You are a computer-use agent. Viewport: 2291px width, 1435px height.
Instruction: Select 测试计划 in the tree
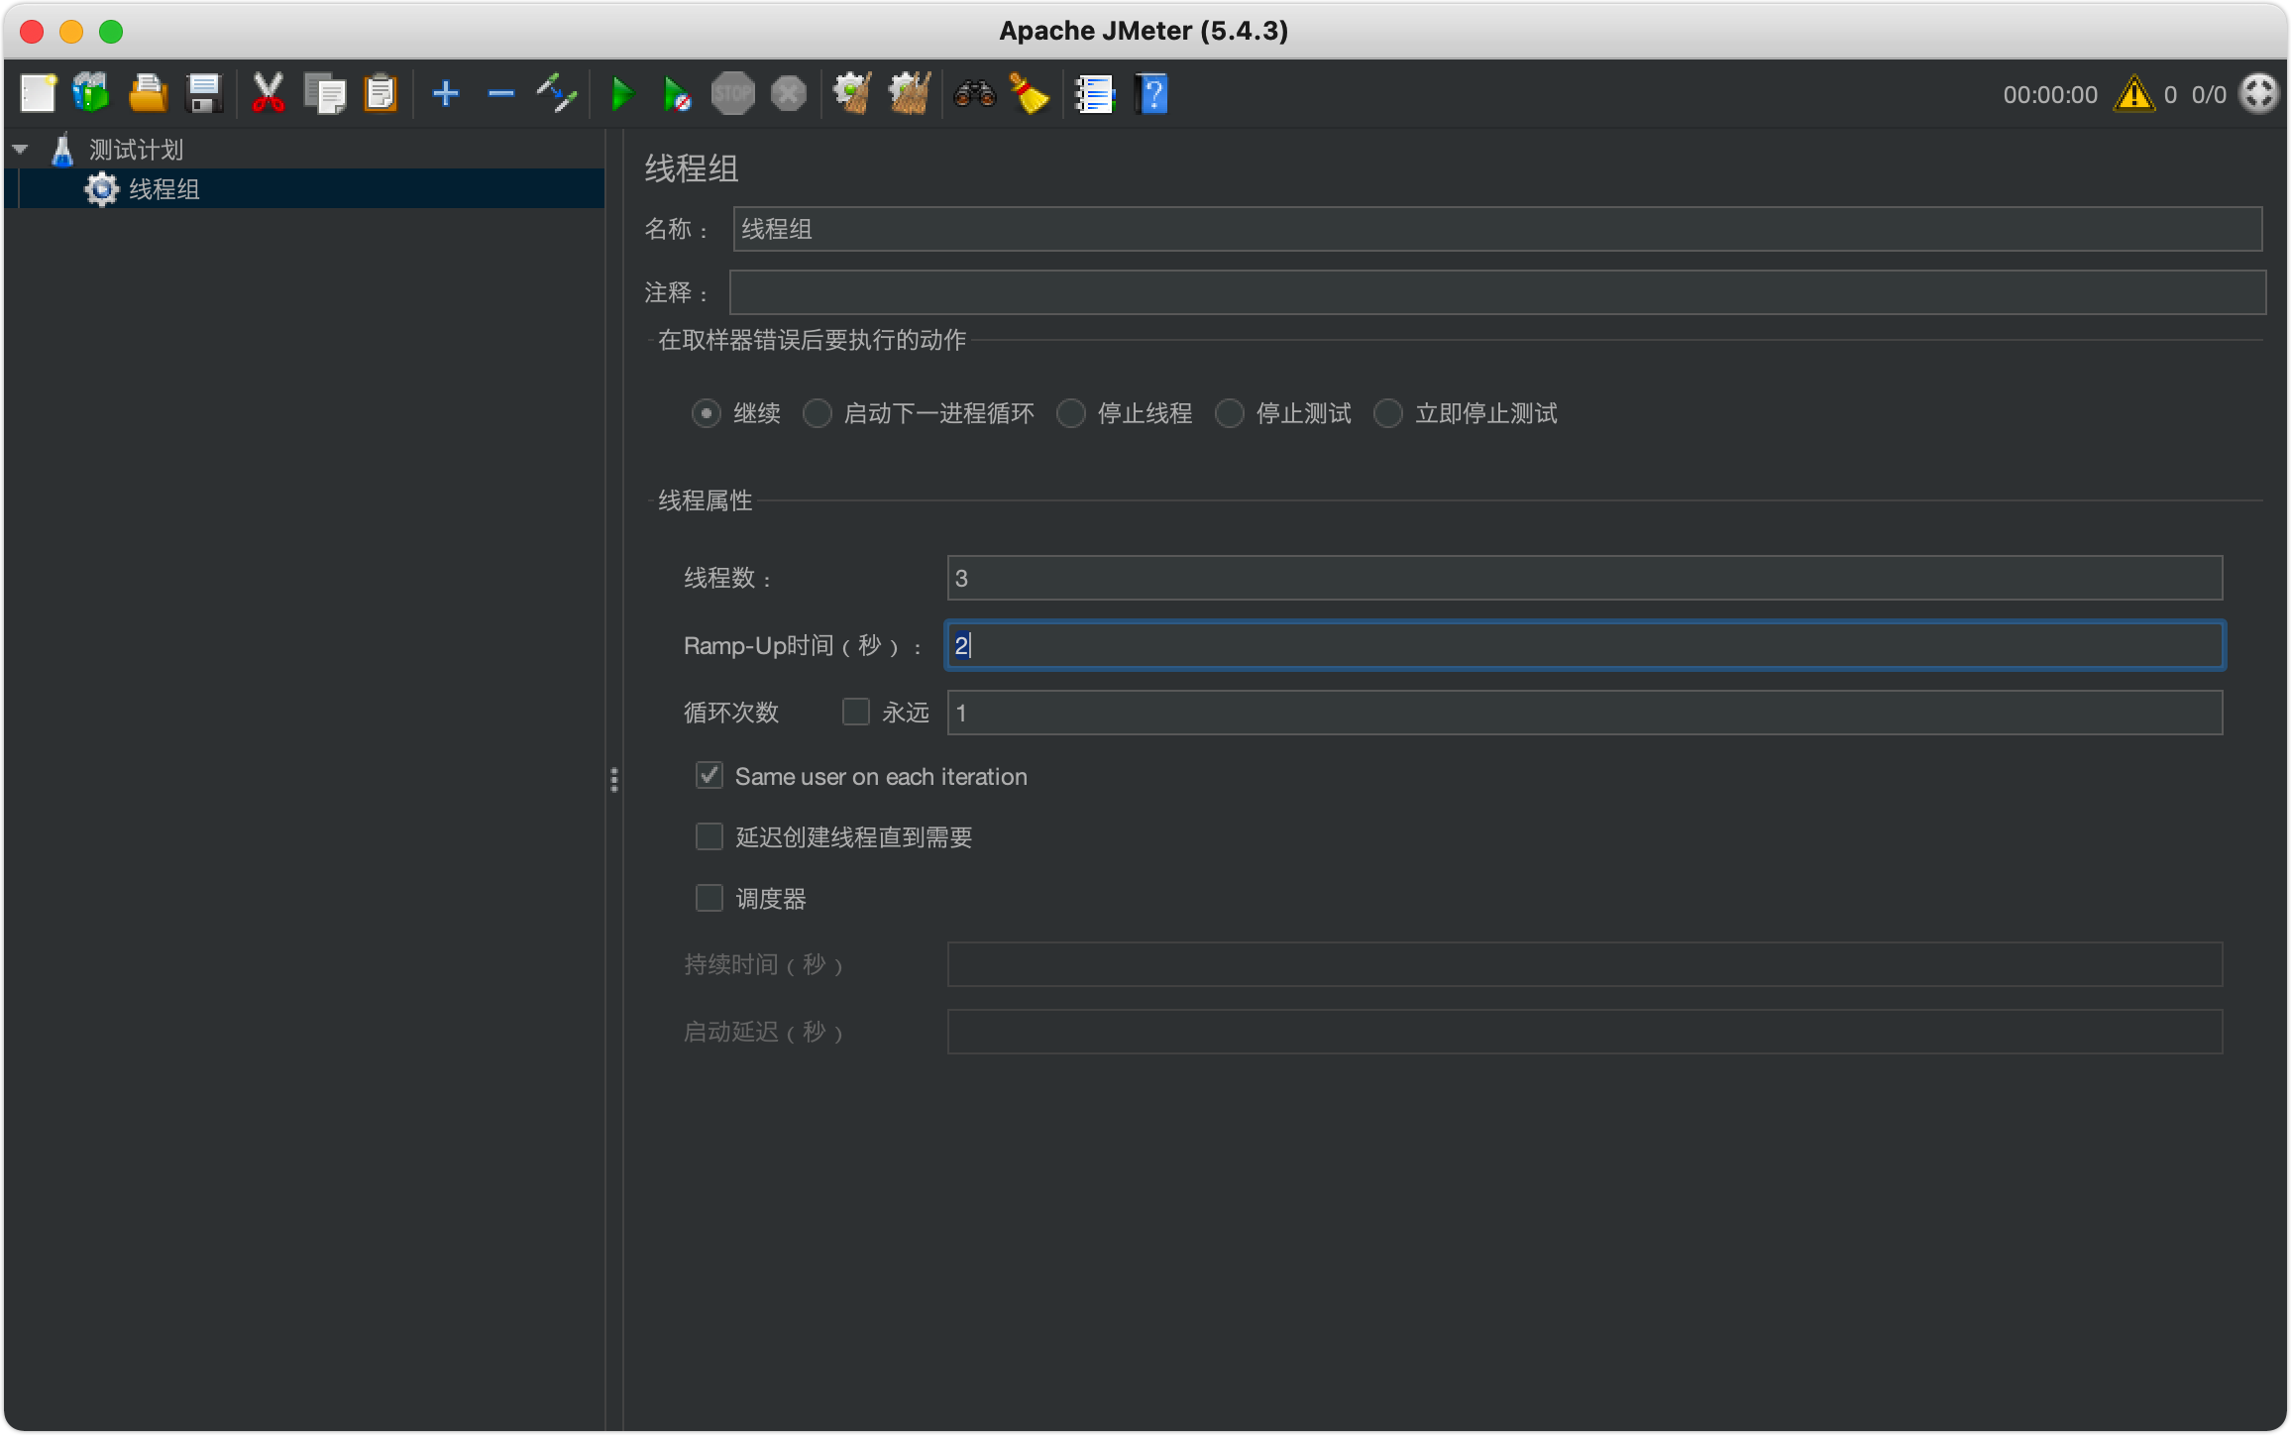coord(137,150)
